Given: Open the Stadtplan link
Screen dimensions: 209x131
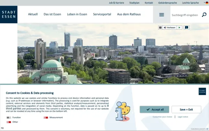Looking at the screenshot, I should click(134, 3).
